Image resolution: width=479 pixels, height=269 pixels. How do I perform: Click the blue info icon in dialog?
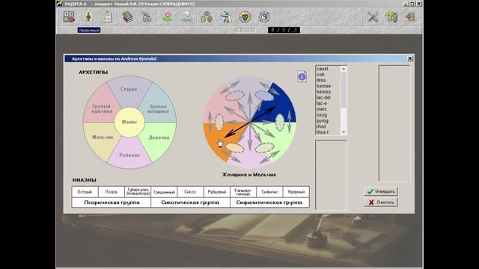click(302, 76)
